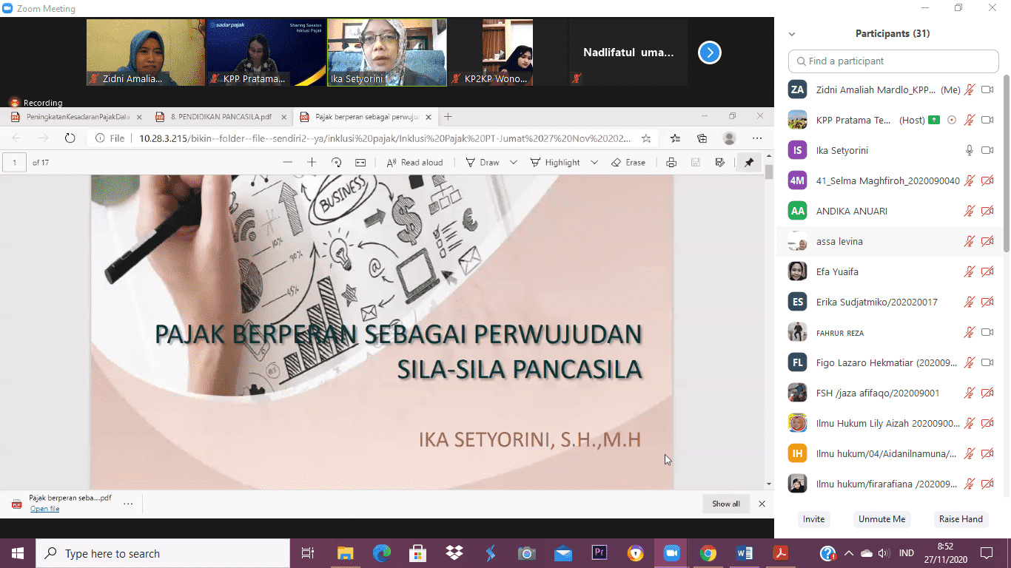Screen dimensions: 1011x568
Task: Open the Highlight color dropdown arrow
Action: [594, 163]
